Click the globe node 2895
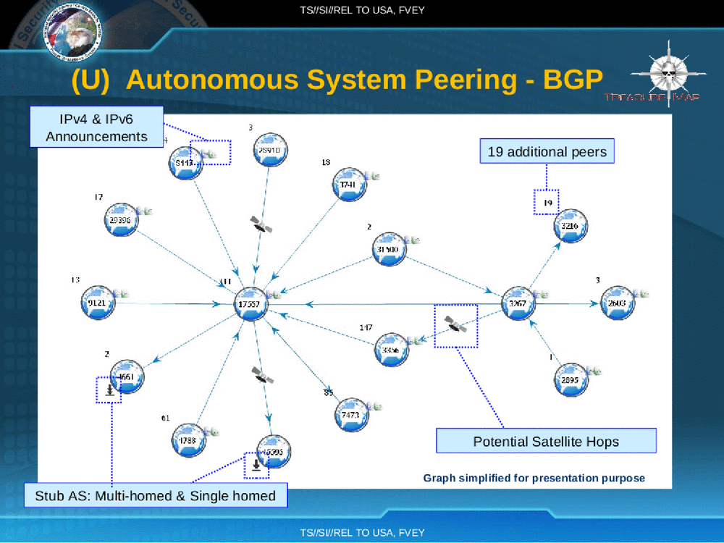724x543 pixels. coord(571,380)
